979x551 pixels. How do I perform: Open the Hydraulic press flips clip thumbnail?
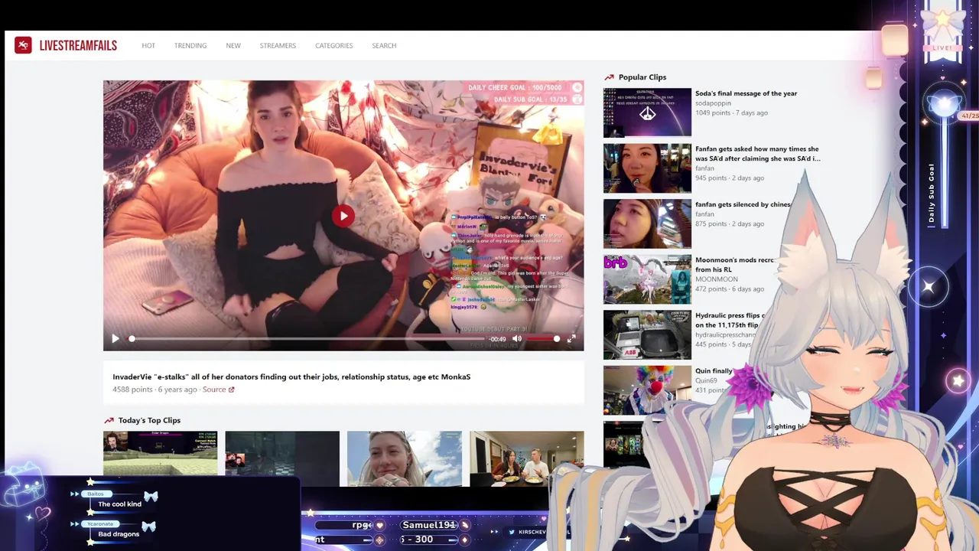pyautogui.click(x=647, y=334)
